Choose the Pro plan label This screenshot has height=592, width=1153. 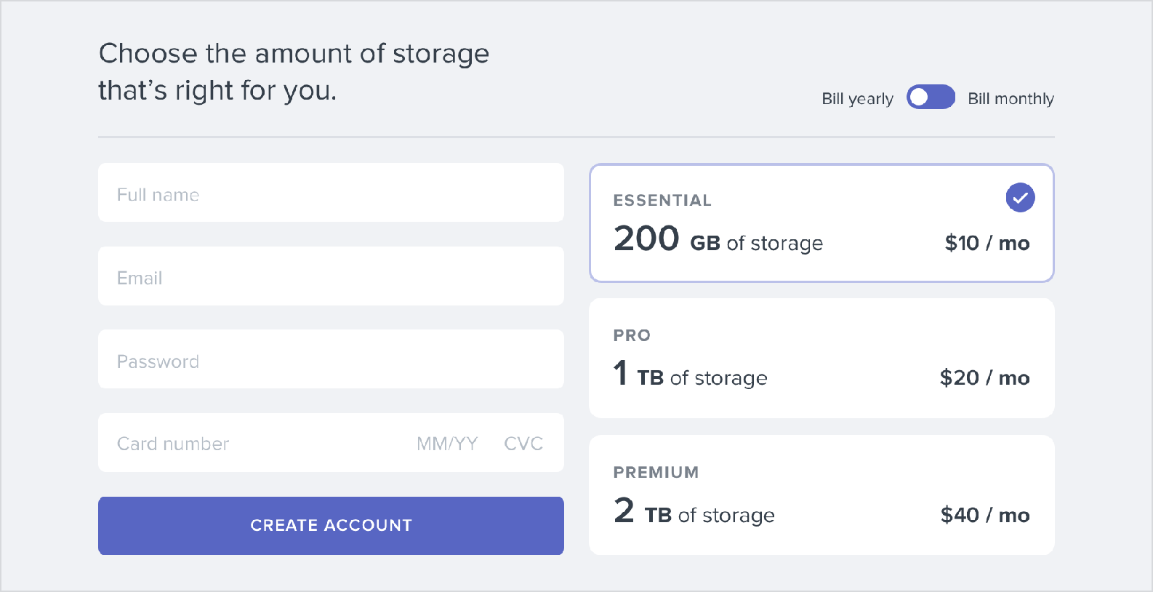pos(632,336)
